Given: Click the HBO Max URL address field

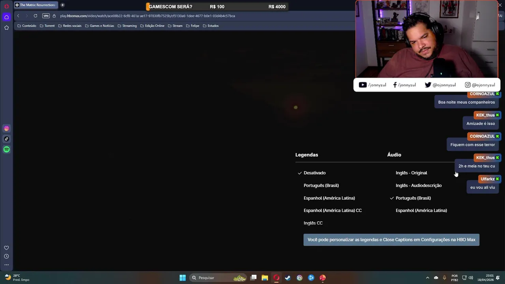Looking at the screenshot, I should point(148,16).
